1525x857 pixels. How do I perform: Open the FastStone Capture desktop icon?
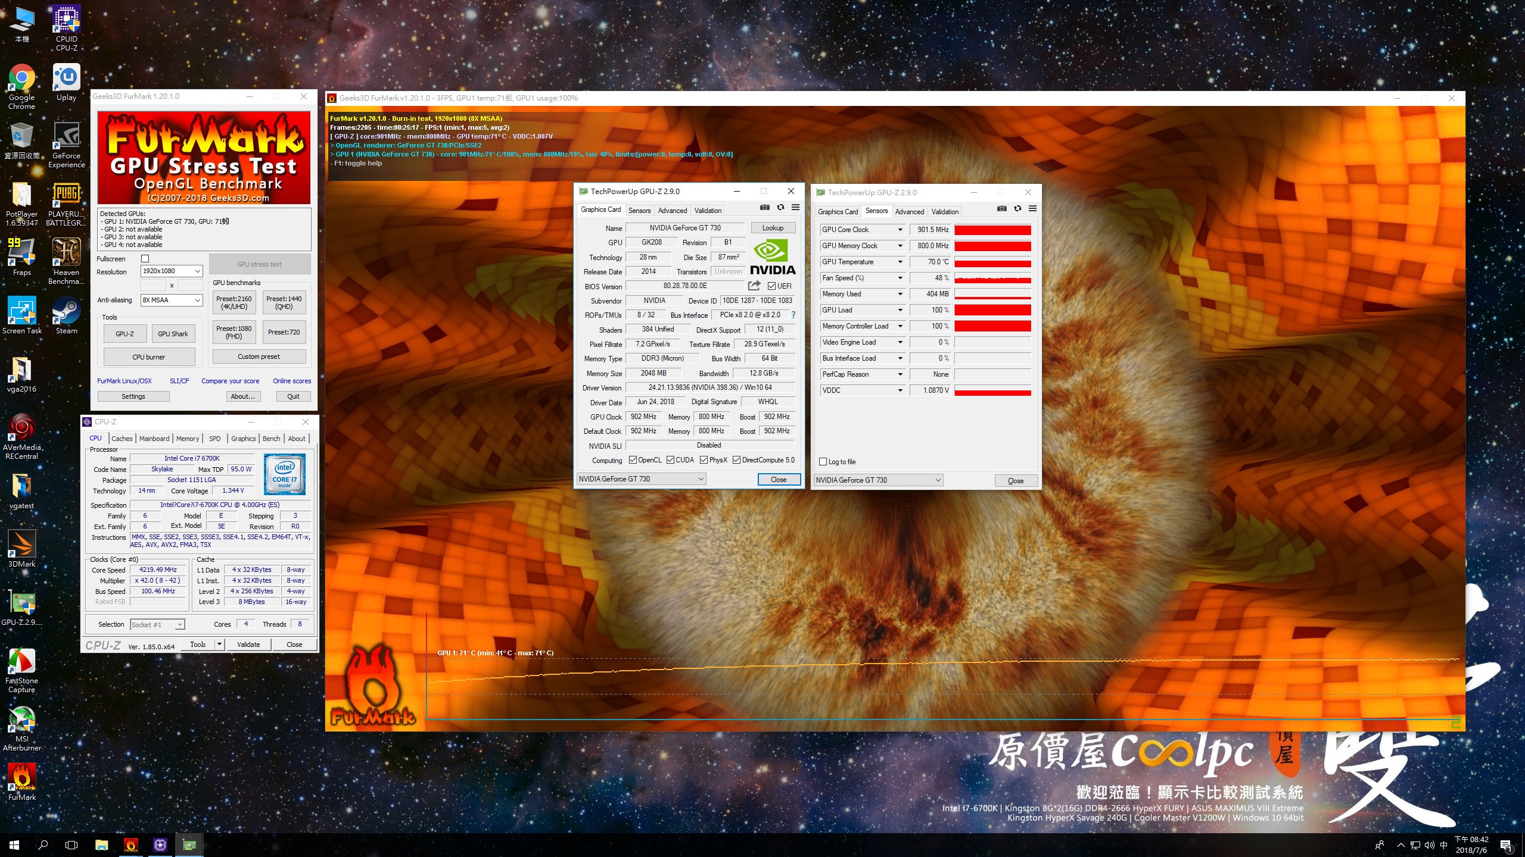click(21, 670)
